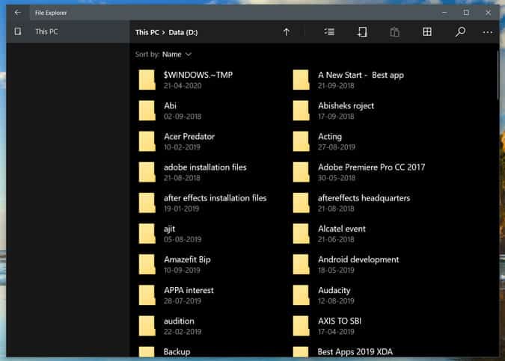Open the more options ellipsis menu
Screen dimensions: 505x361
click(488, 32)
